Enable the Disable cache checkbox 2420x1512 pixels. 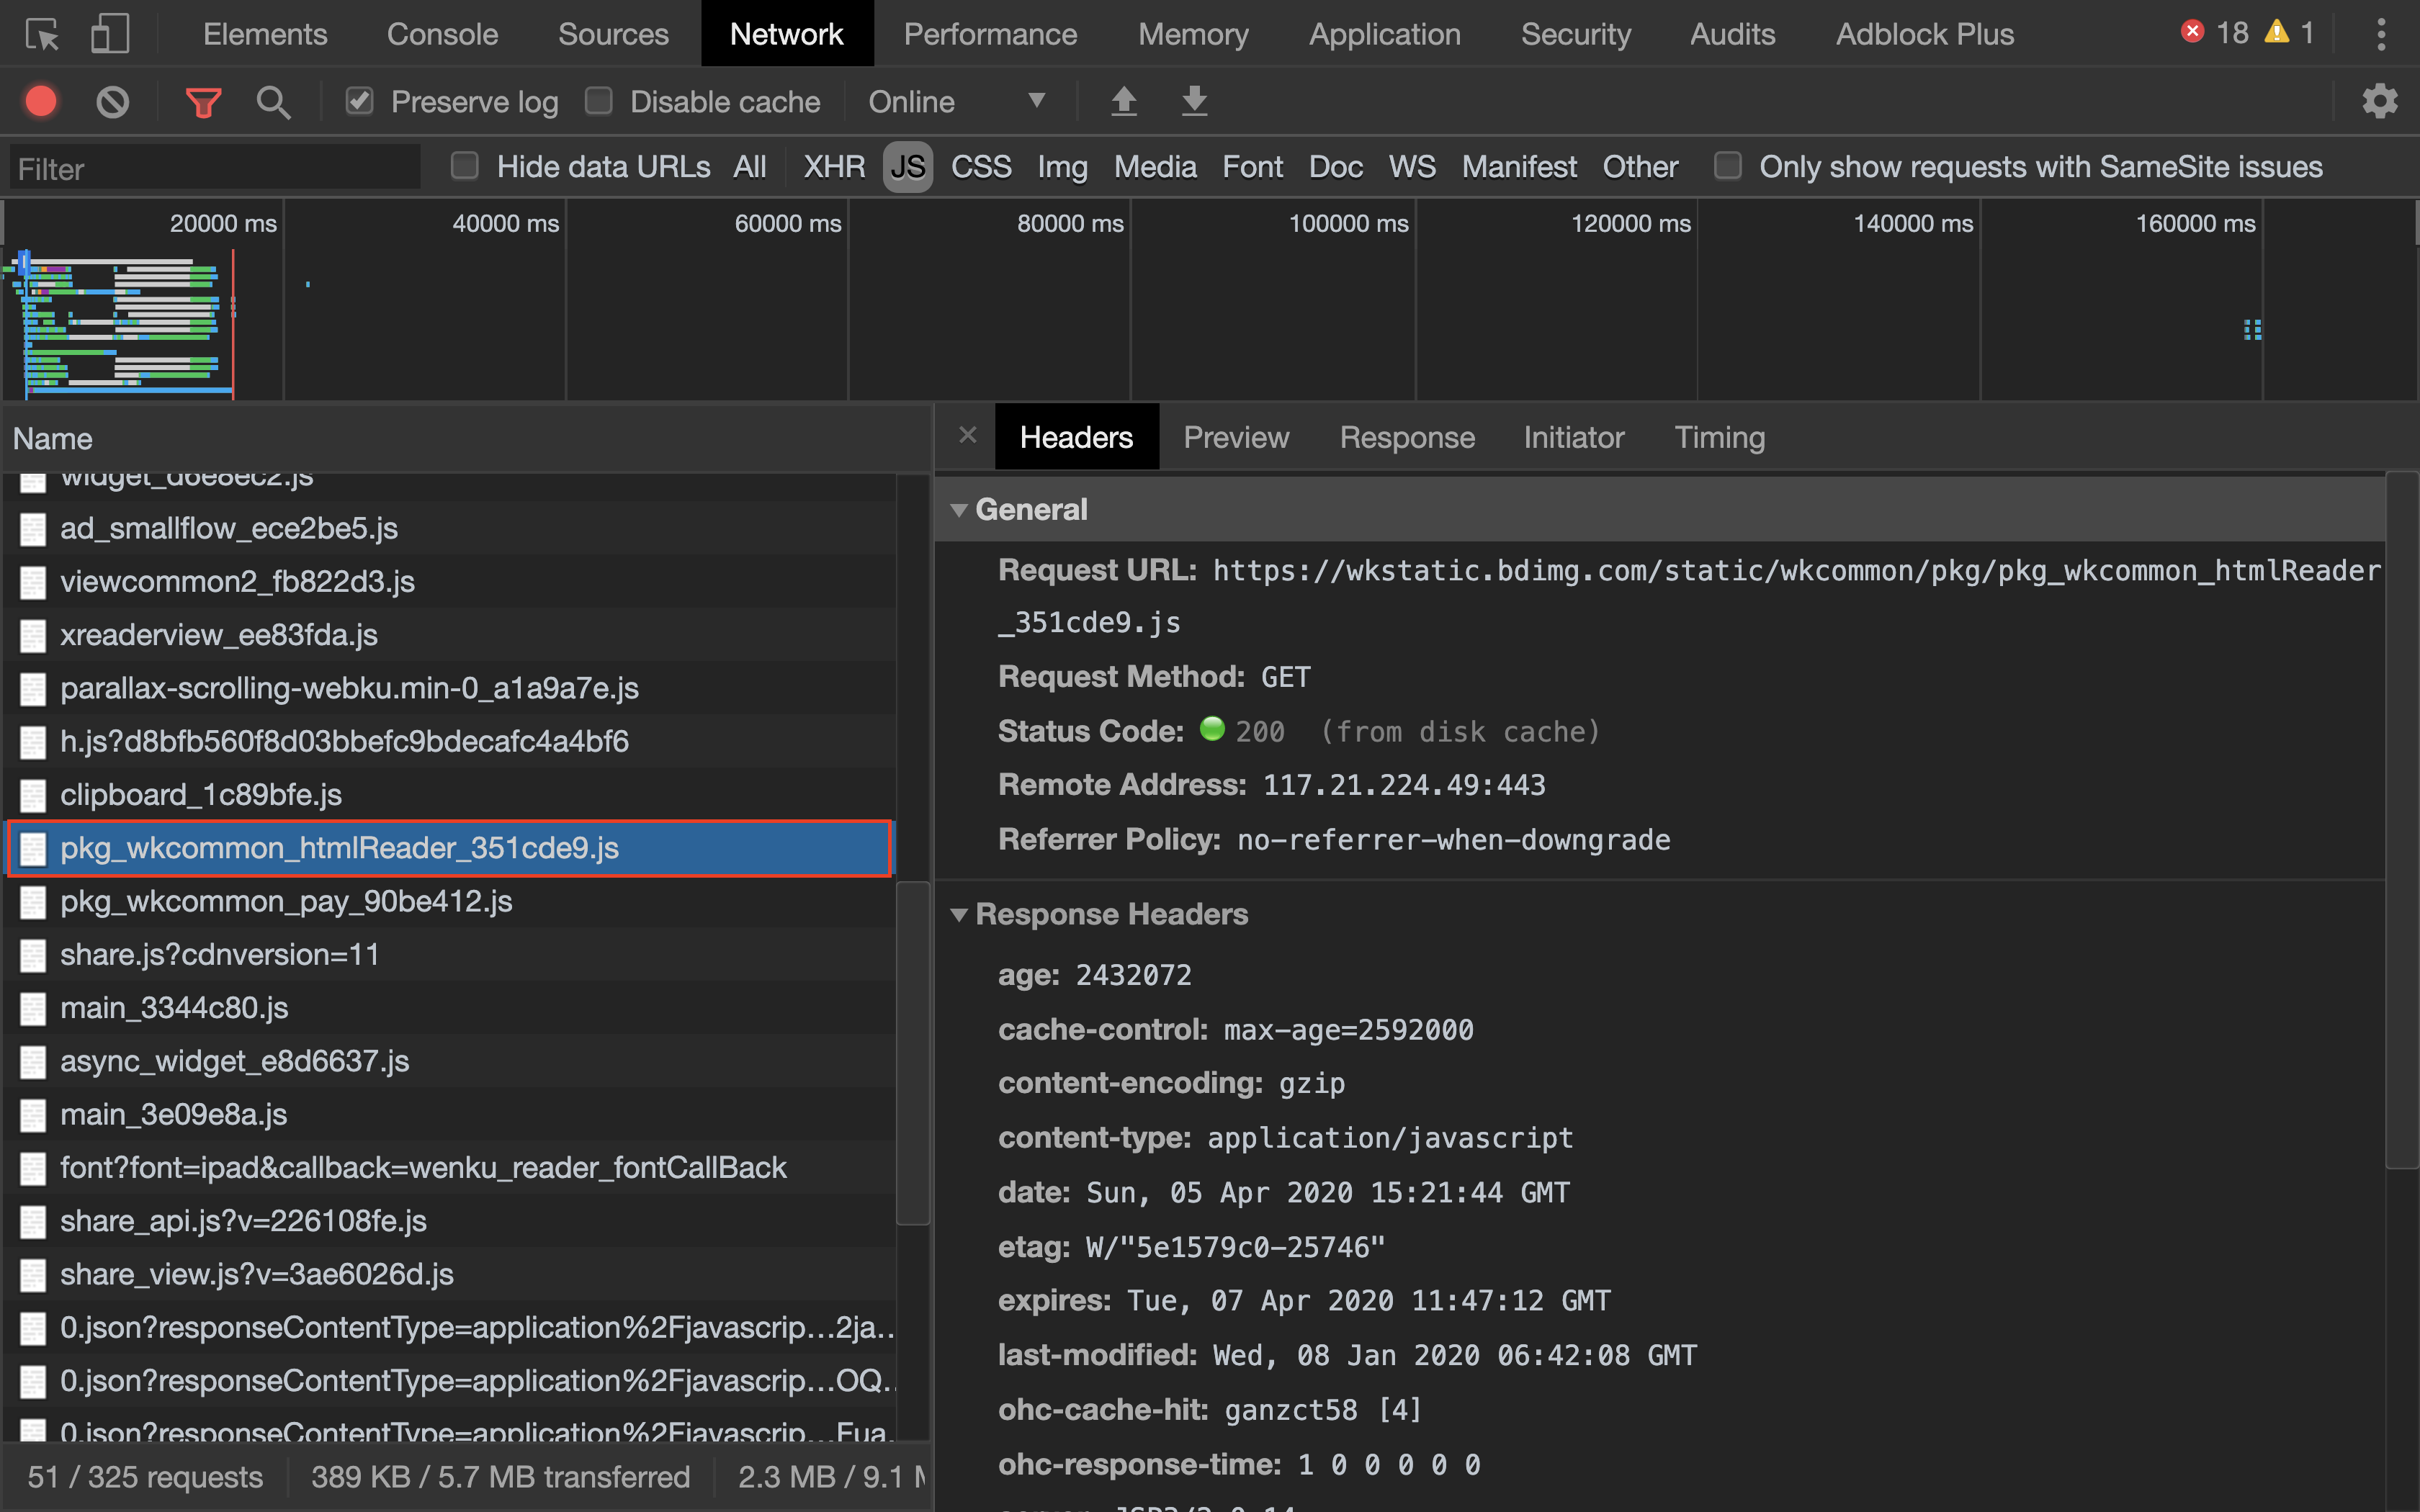click(x=599, y=102)
